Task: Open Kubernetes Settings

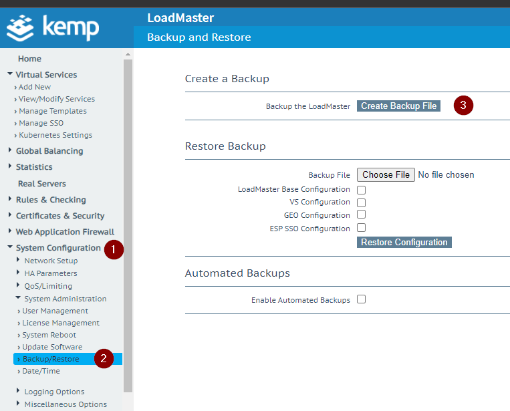Action: [x=55, y=135]
